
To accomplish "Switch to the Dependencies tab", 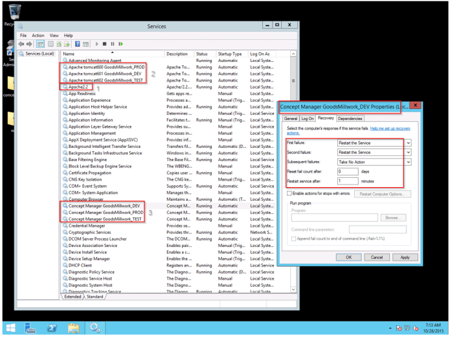I will pos(350,119).
